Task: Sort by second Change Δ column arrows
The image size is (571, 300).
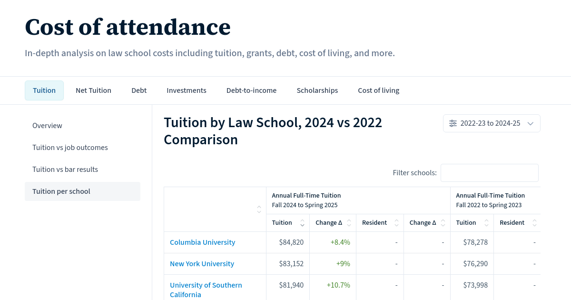Action: [443, 223]
